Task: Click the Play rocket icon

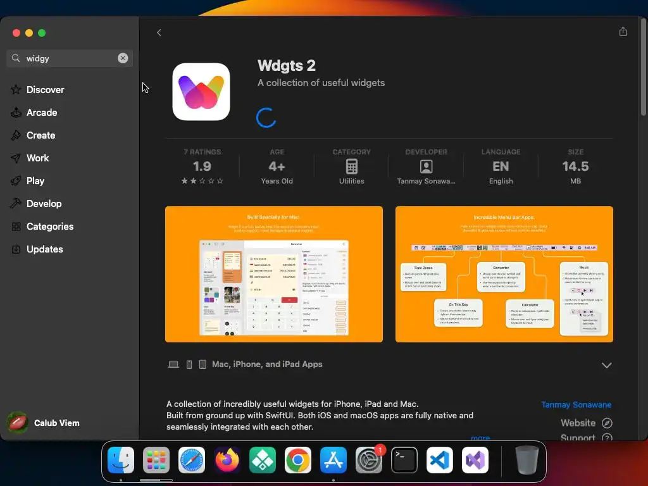Action: coord(16,180)
